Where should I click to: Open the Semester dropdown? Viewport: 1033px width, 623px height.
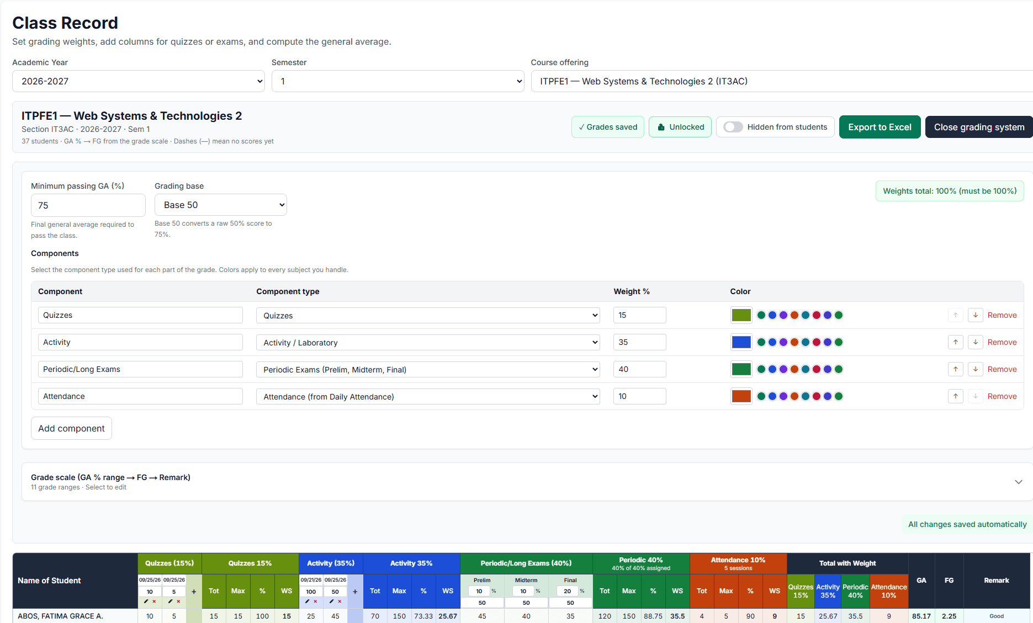coord(398,81)
